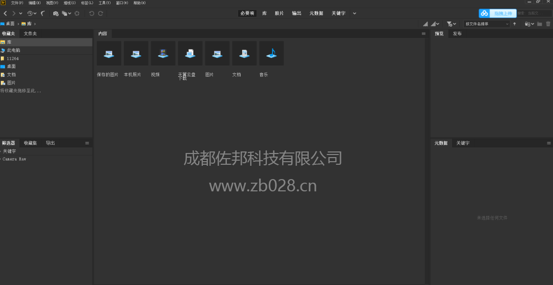Open the parent/favorites dropdown chevron beside forward arrow
The height and width of the screenshot is (285, 553).
coord(21,13)
